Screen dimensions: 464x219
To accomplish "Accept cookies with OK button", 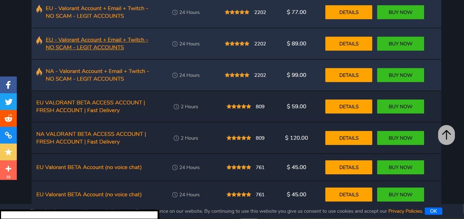I will click(x=434, y=211).
